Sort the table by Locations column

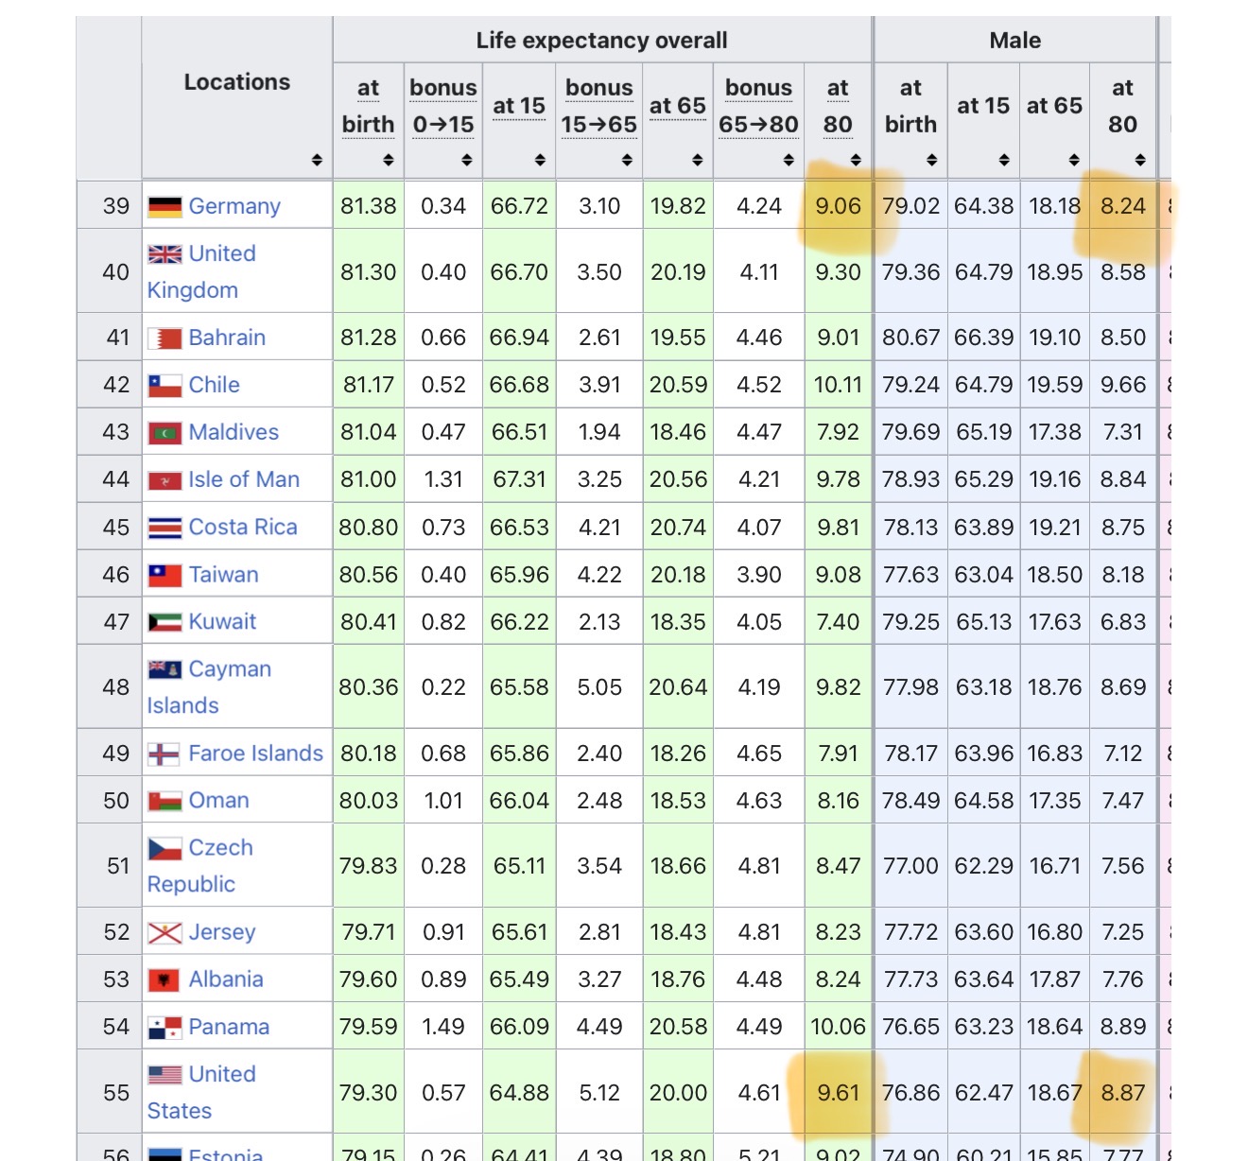[x=317, y=161]
